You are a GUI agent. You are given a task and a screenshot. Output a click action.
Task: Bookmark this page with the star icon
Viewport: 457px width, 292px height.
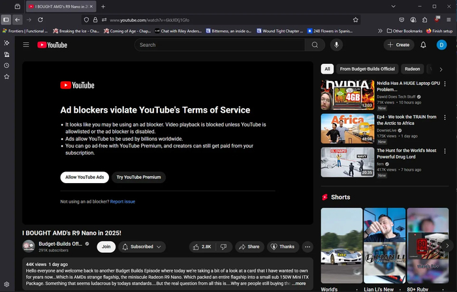[355, 20]
